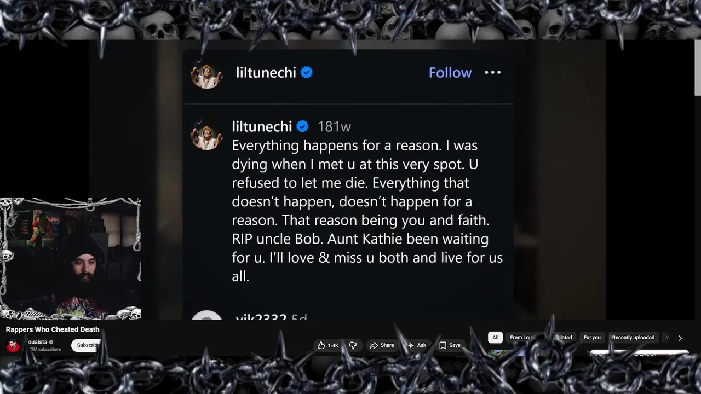Select the All filter chip
The height and width of the screenshot is (394, 701).
pos(495,338)
